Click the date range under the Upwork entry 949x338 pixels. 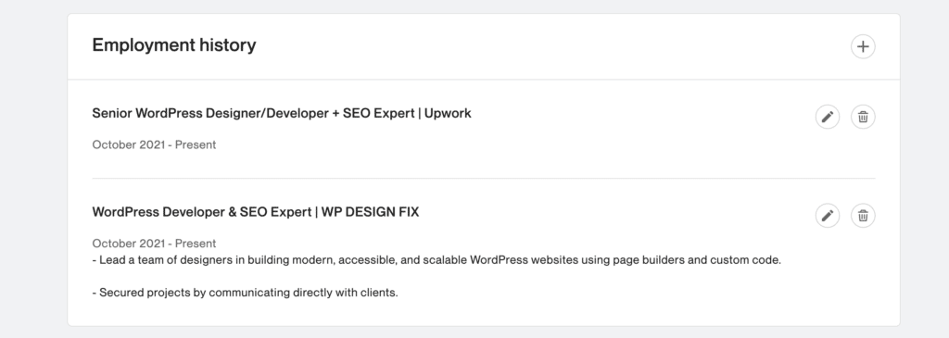click(x=154, y=144)
